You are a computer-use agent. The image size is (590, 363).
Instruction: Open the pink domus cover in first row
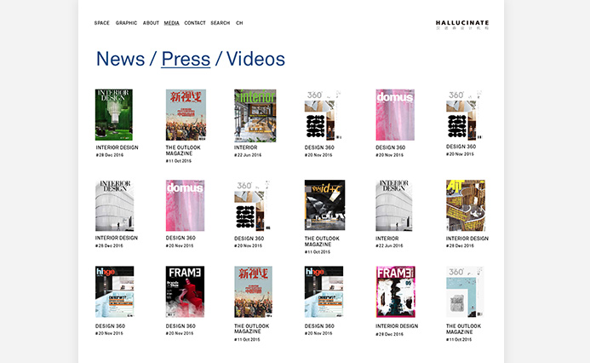tap(395, 115)
